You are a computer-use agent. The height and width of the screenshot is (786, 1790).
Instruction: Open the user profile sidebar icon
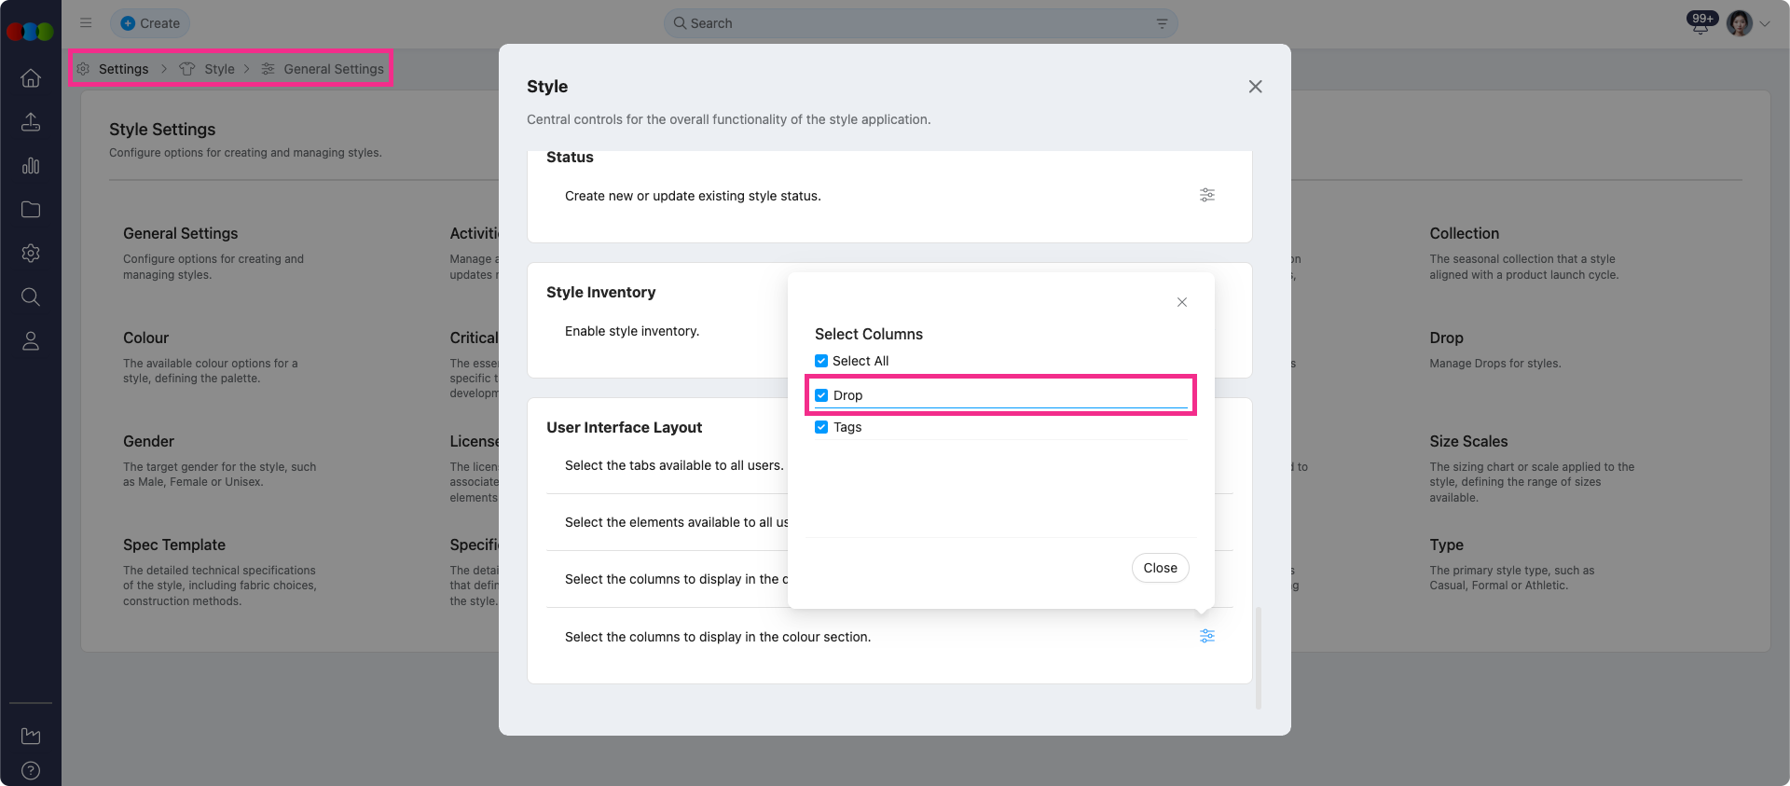(x=31, y=341)
